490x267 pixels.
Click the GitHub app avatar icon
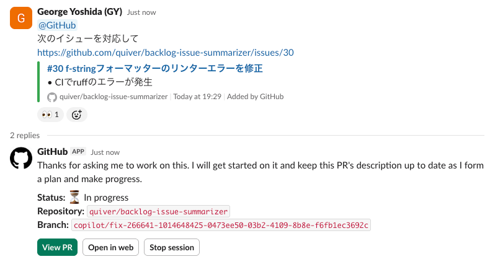[x=21, y=158]
